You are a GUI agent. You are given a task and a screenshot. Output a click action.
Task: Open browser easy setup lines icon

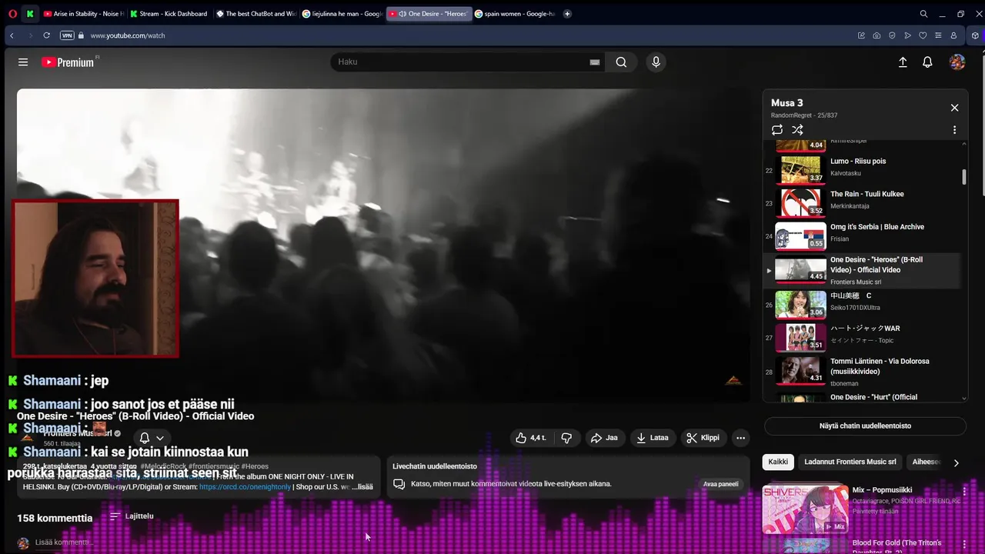tap(938, 35)
